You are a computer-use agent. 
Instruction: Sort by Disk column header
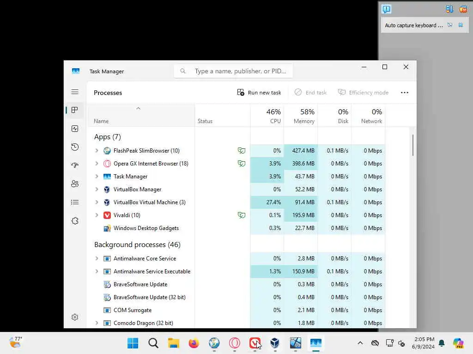(335, 116)
